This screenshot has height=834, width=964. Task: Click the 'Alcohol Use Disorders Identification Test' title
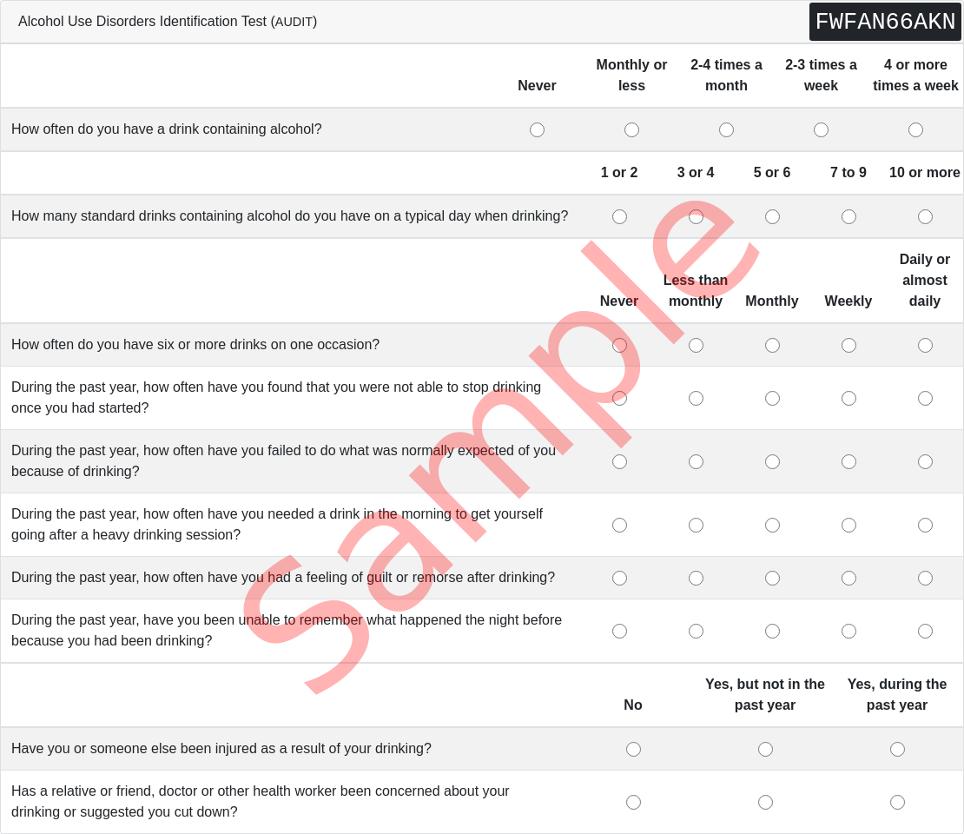click(168, 22)
